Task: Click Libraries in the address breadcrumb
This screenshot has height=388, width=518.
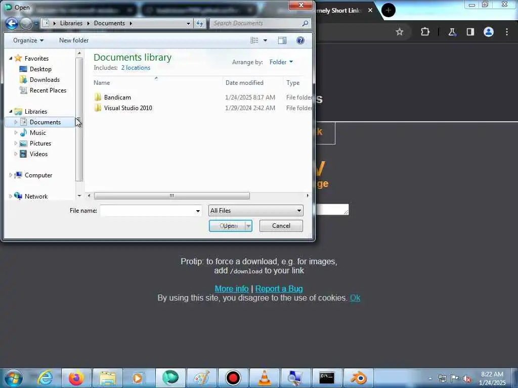Action: (x=71, y=23)
